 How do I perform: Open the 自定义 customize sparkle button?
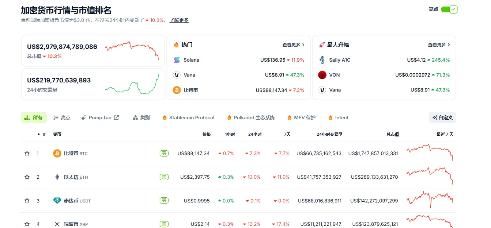point(442,117)
